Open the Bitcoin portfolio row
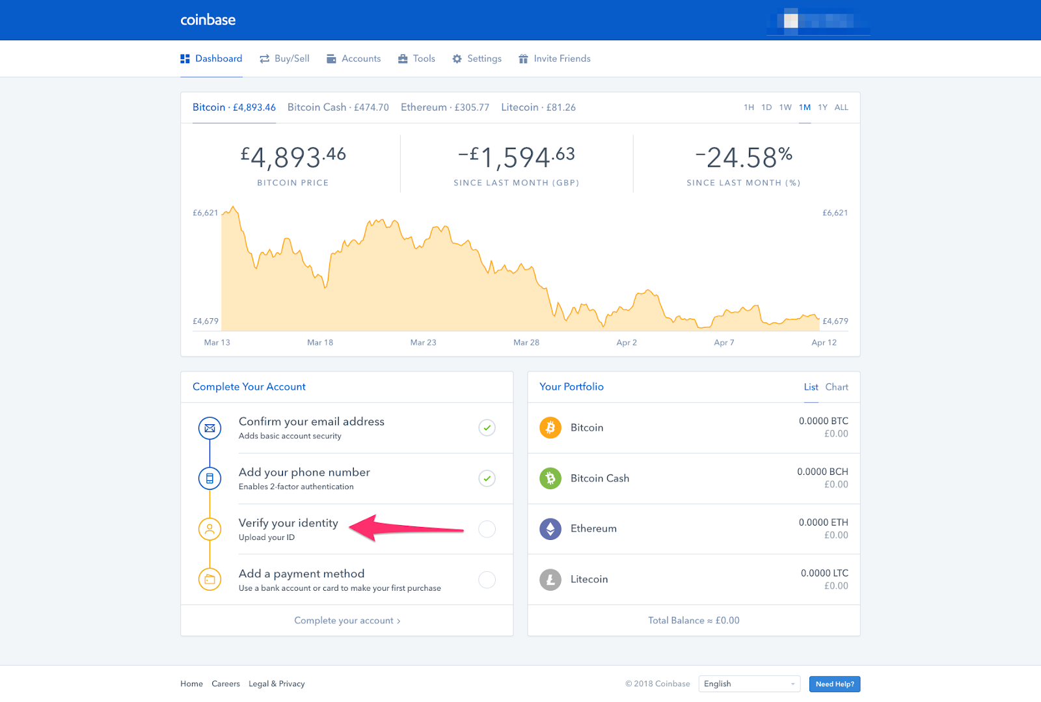 694,427
